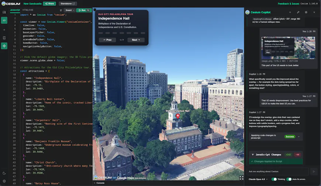Click Prev in the tour overlay
The height and width of the screenshot is (186, 321).
107,40
